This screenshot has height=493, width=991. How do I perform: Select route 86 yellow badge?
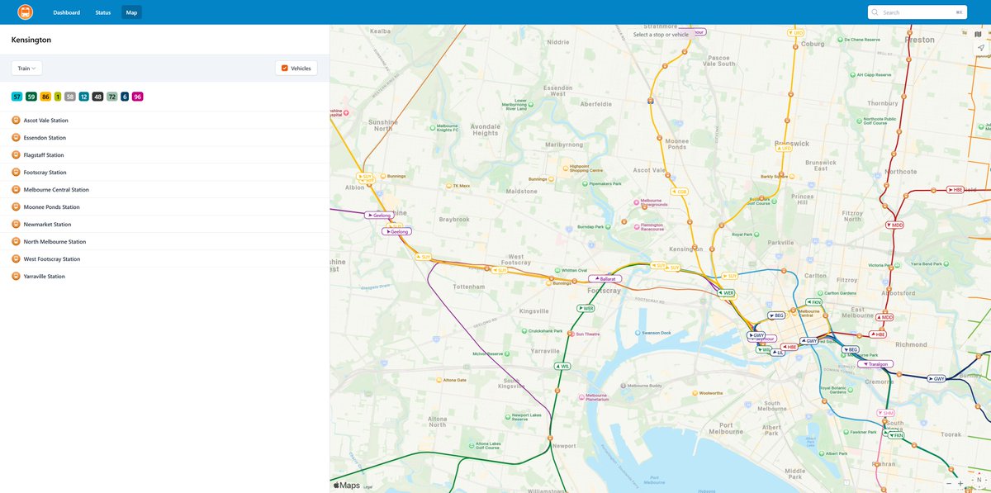[45, 97]
